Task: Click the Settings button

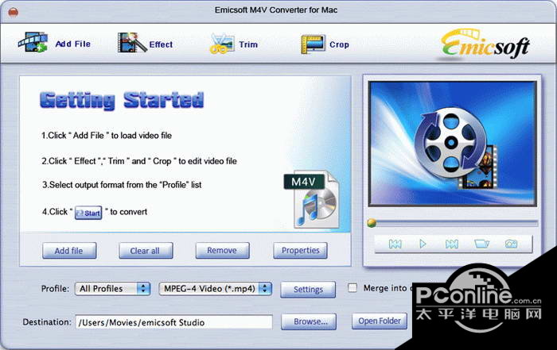Action: 308,290
